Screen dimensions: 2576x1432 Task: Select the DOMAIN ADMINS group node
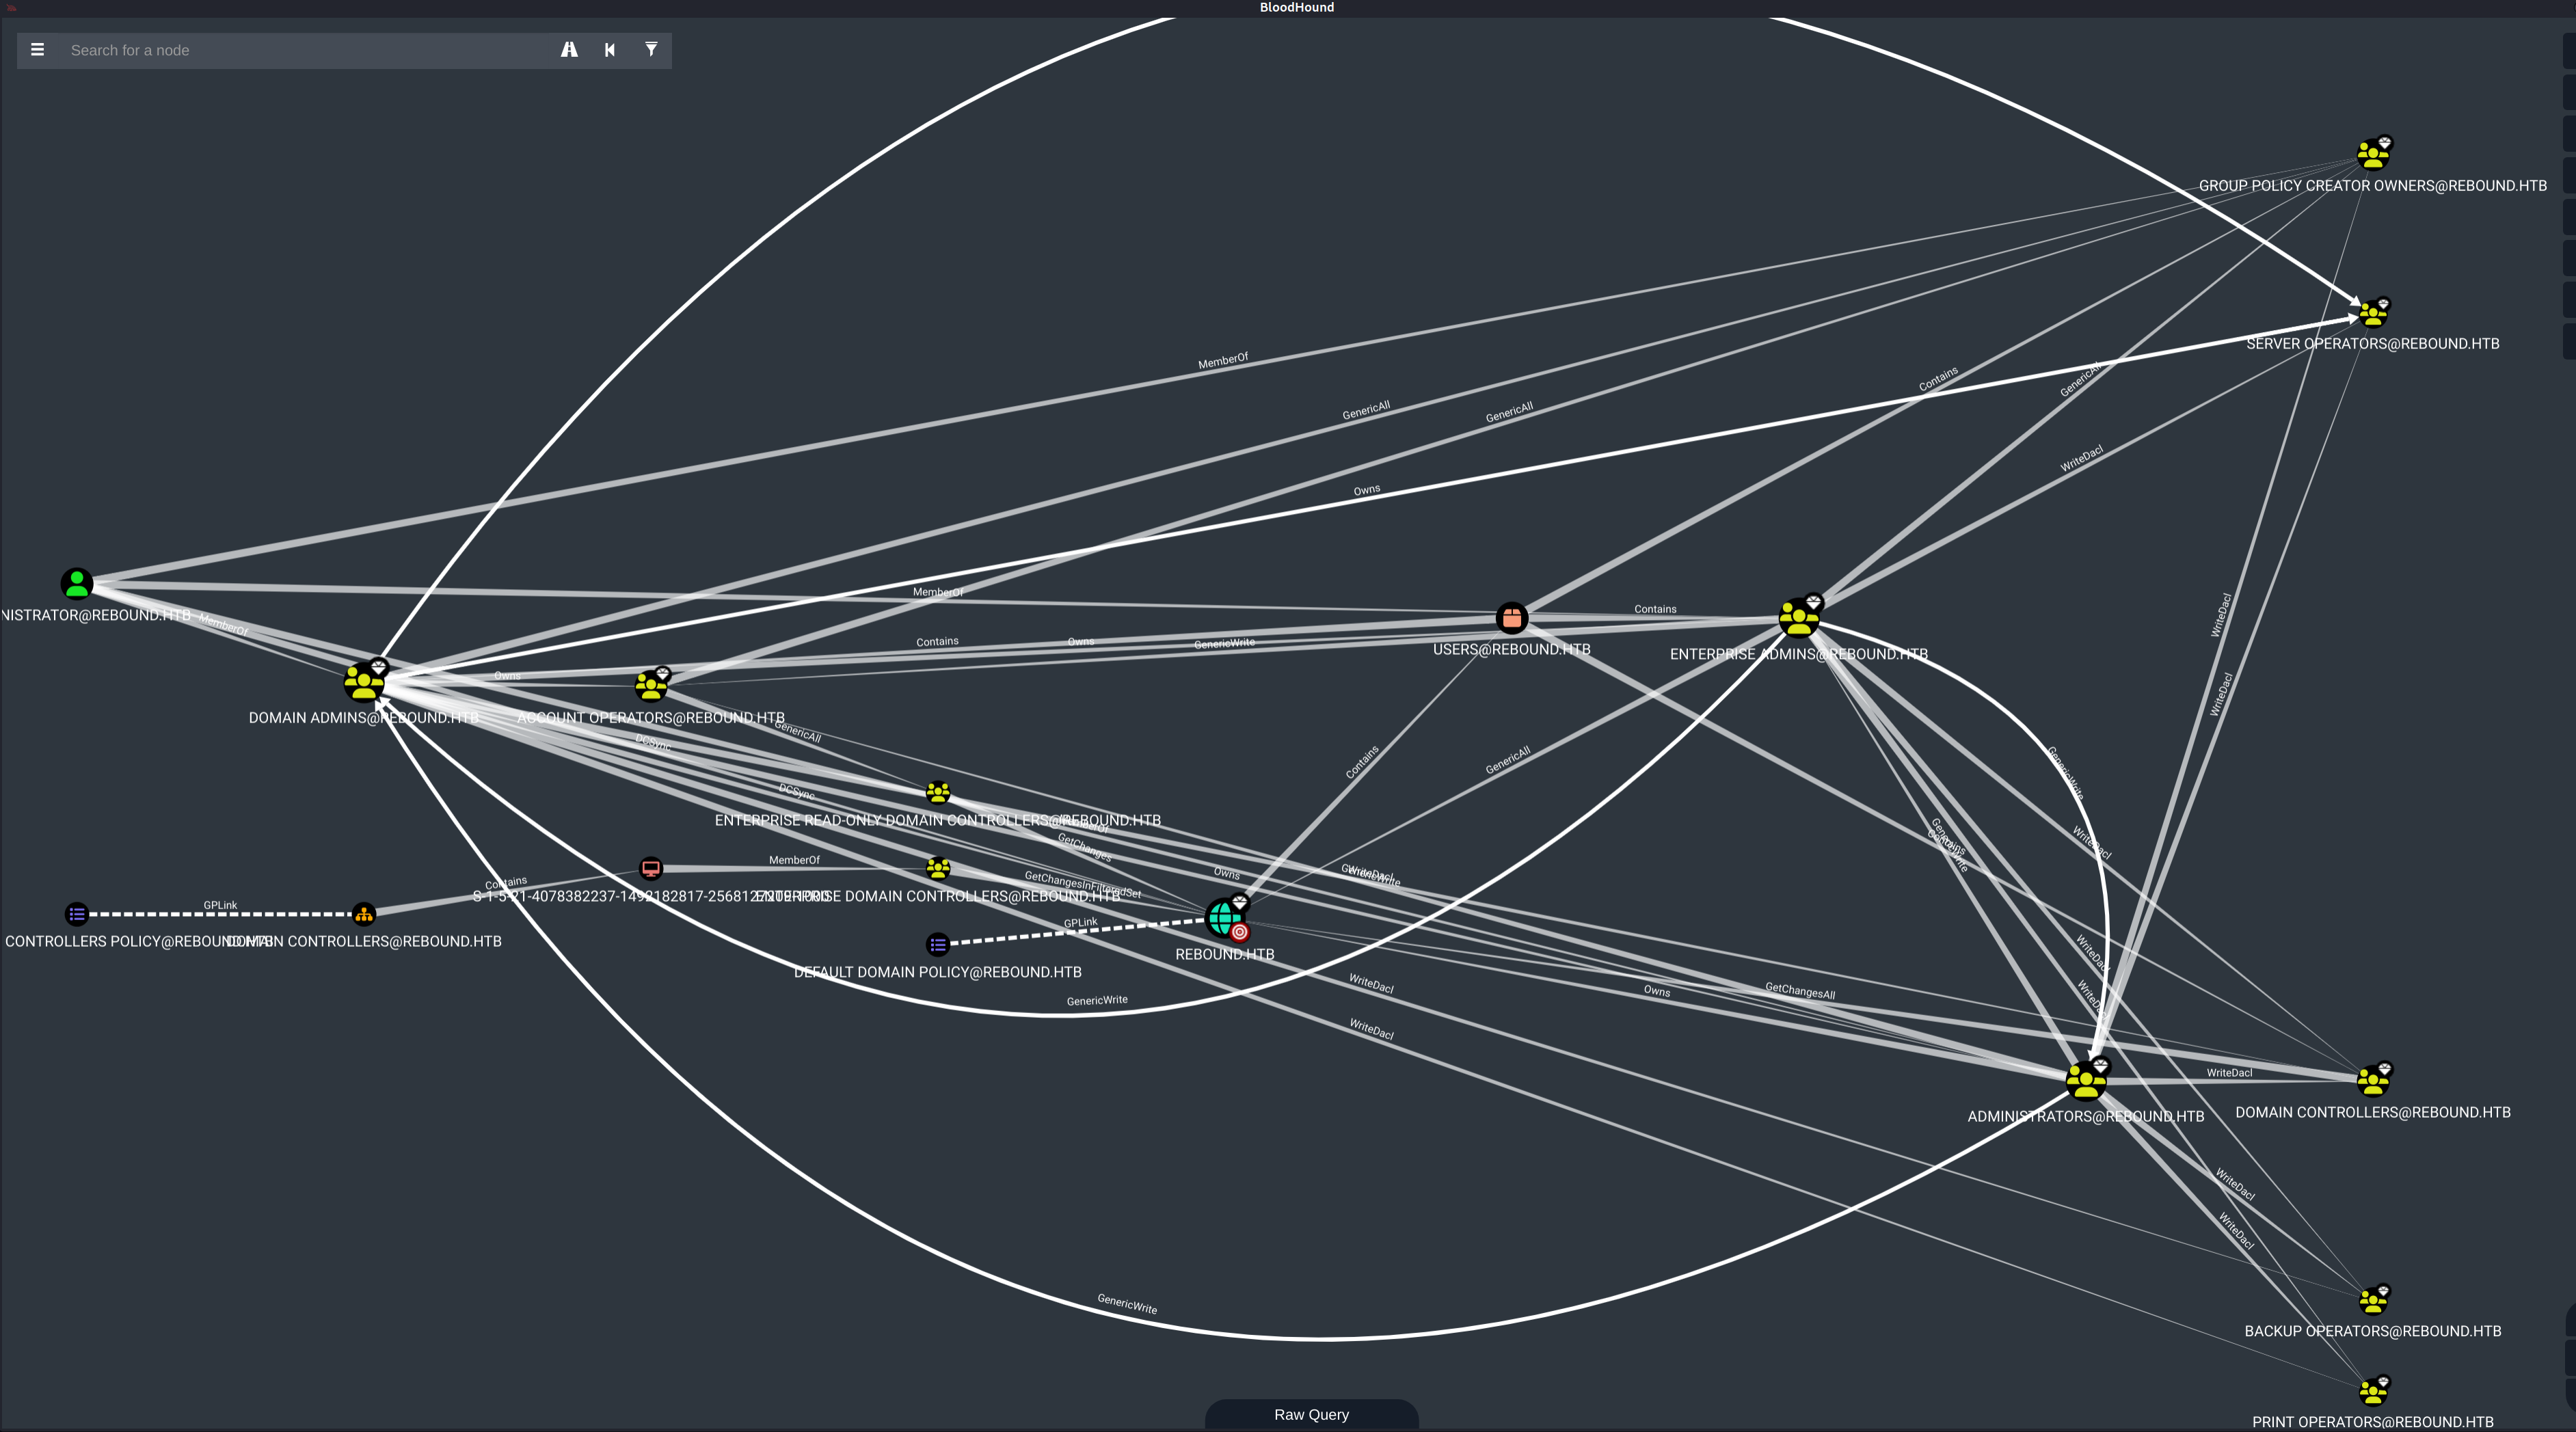coord(363,683)
